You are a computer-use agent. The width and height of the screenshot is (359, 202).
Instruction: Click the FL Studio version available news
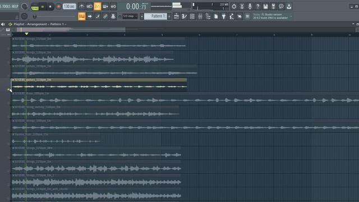(x=270, y=16)
